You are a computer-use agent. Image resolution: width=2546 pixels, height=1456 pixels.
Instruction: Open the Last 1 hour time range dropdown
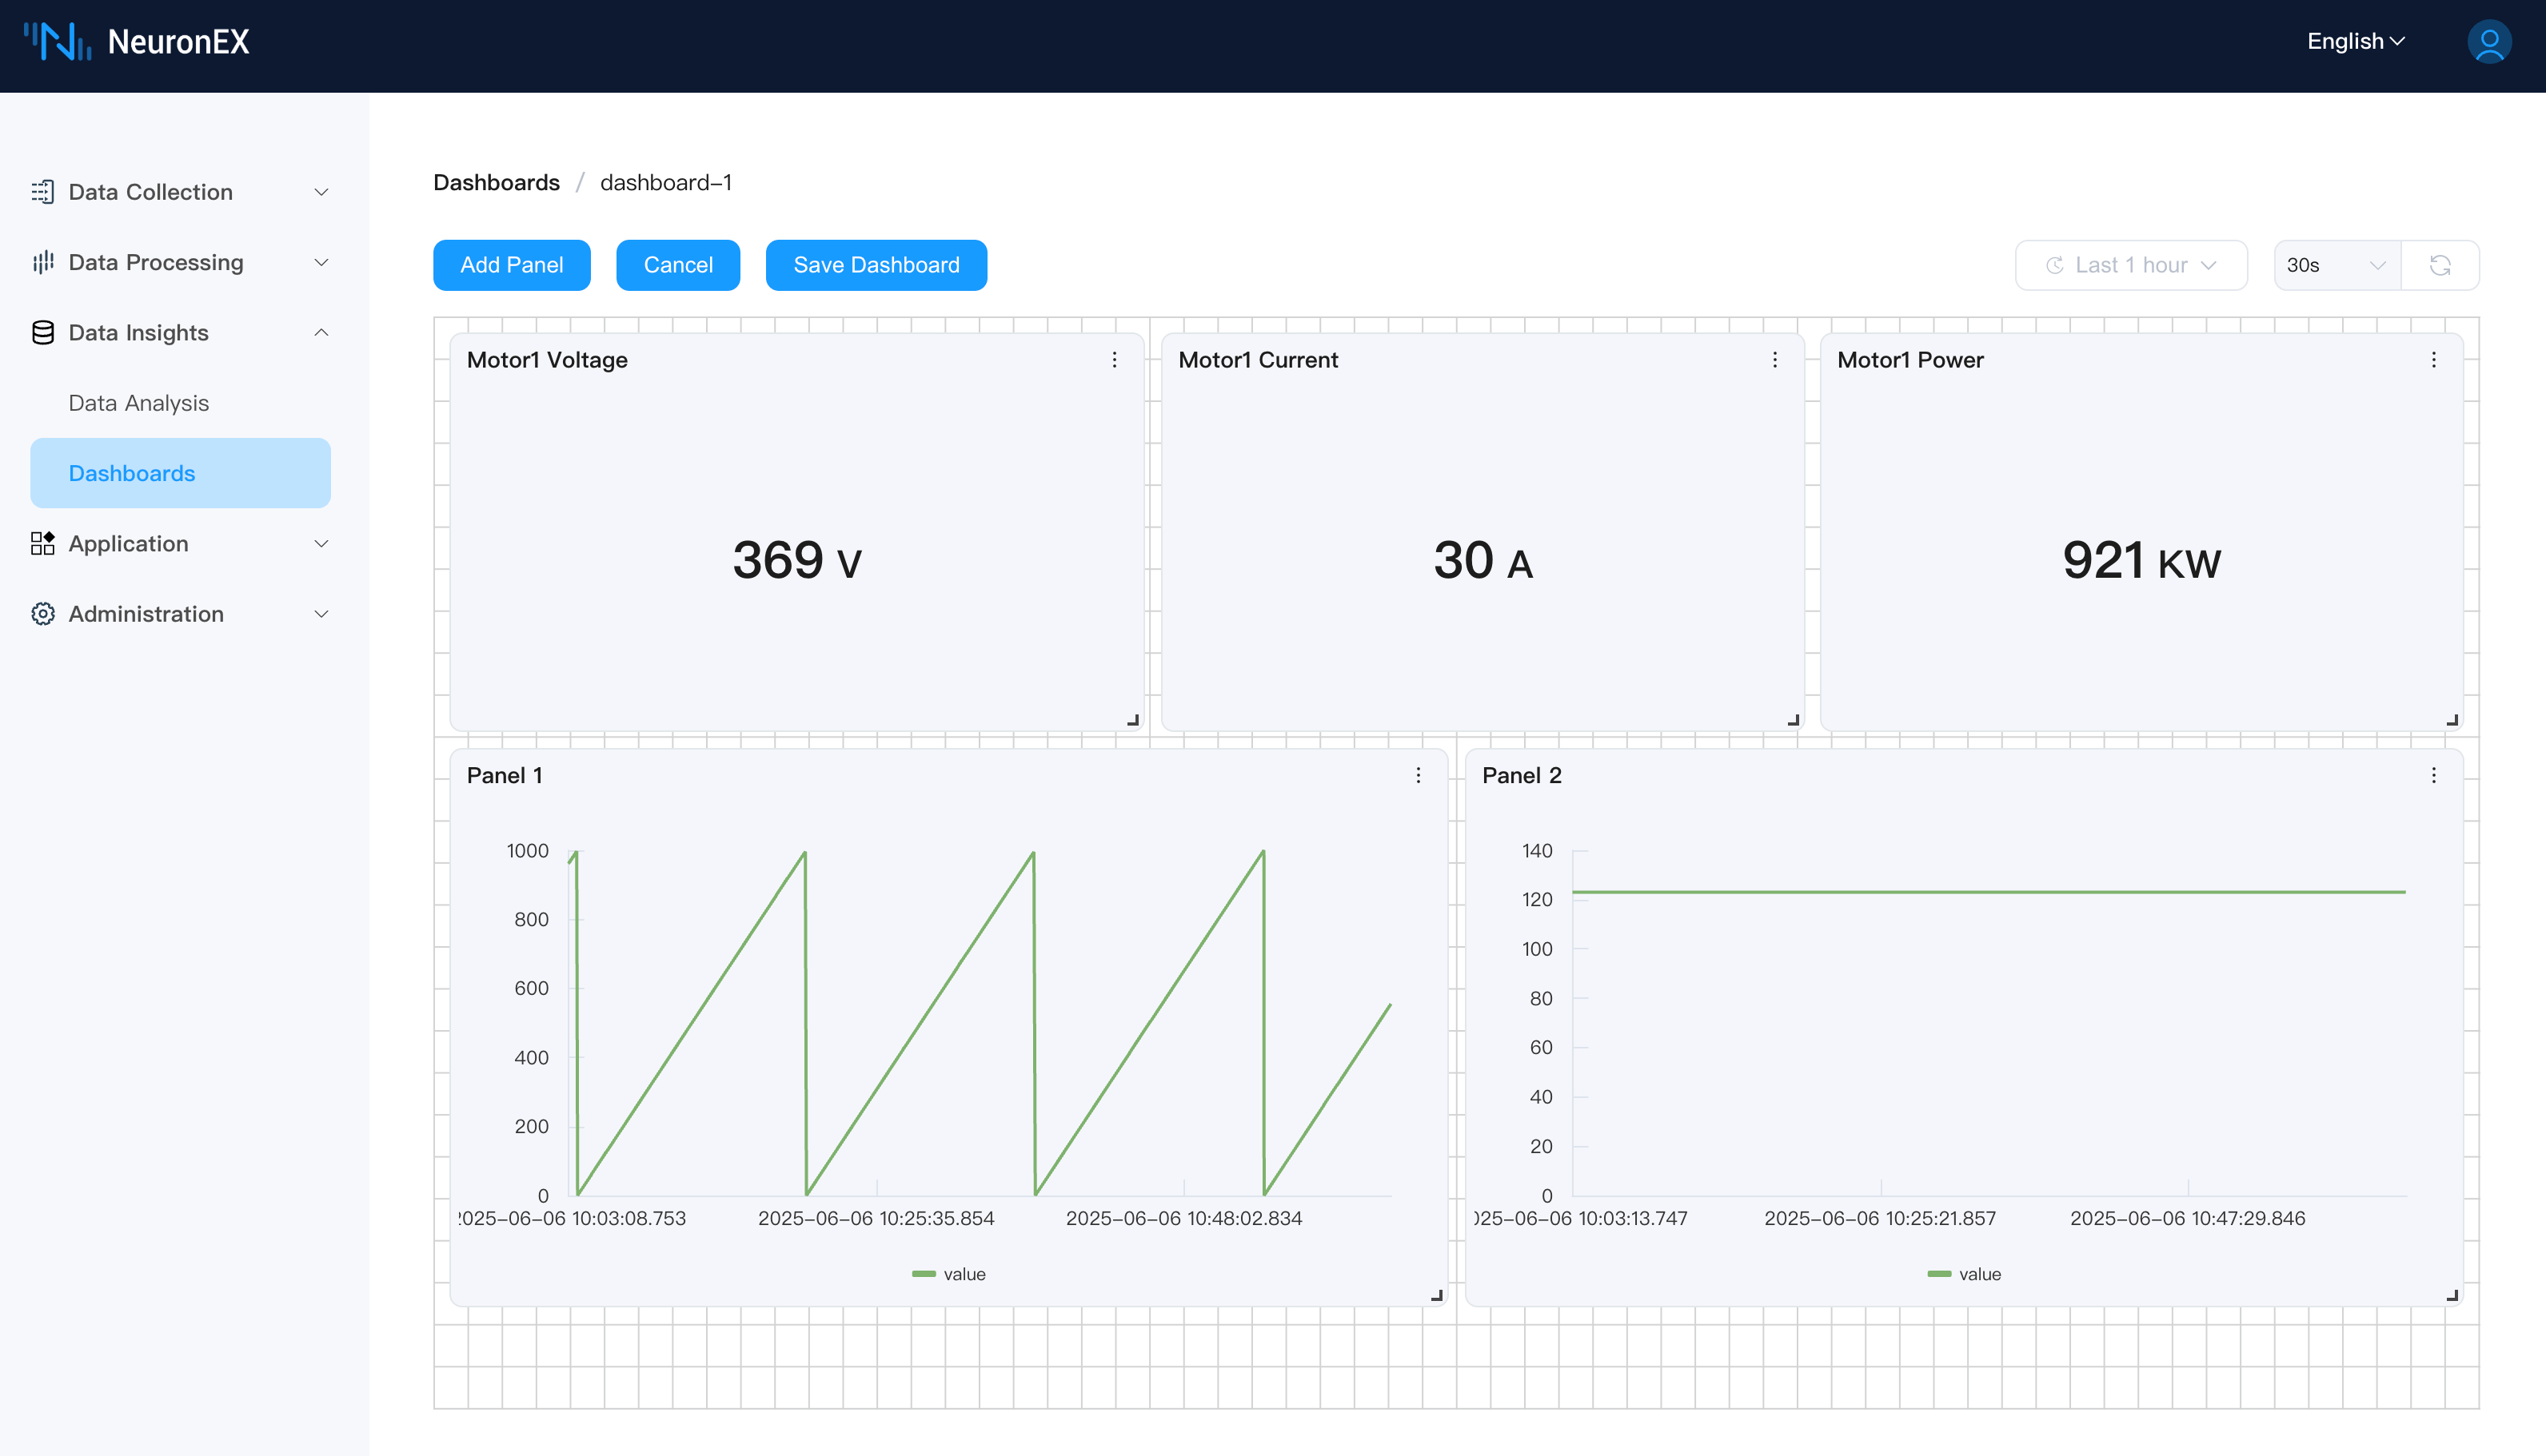(x=2131, y=265)
